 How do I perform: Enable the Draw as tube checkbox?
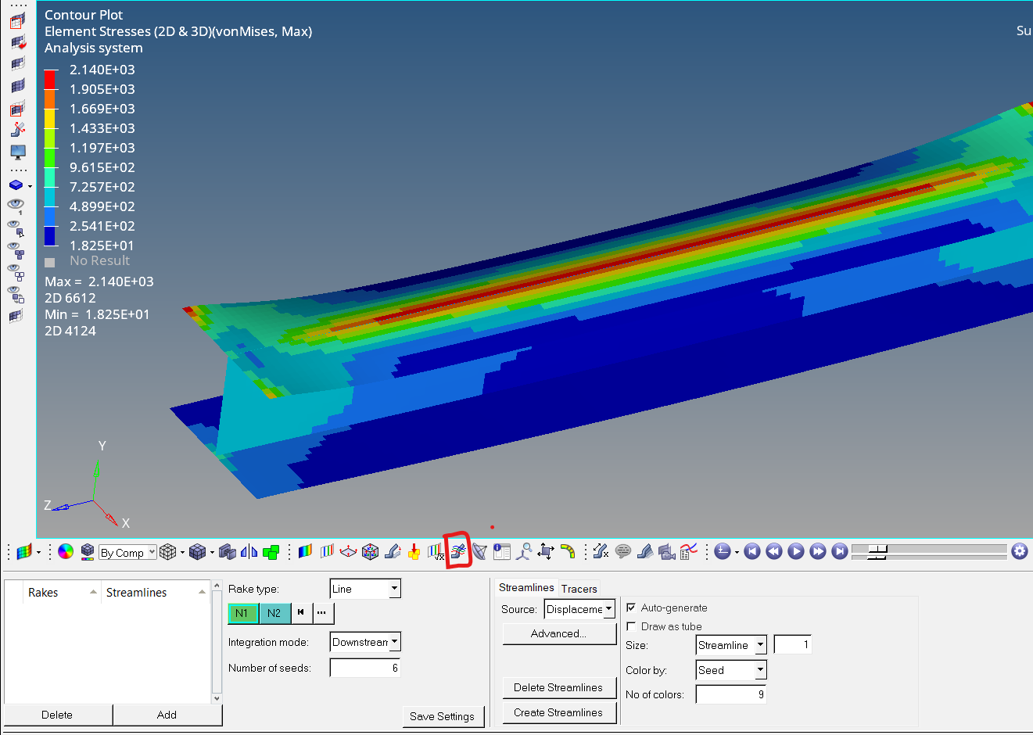(631, 626)
